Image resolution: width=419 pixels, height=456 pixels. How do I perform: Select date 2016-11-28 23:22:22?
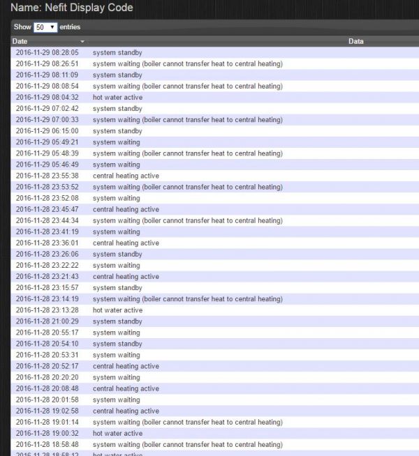pyautogui.click(x=47, y=265)
